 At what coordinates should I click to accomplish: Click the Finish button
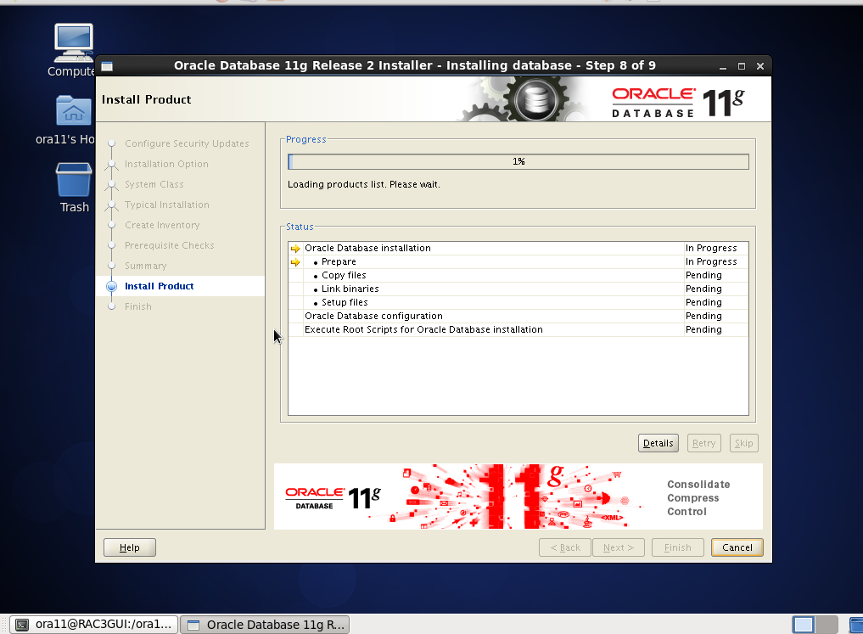(x=677, y=547)
